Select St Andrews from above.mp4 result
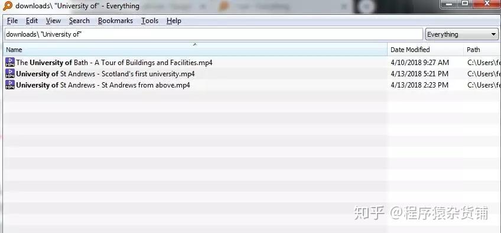 tap(103, 85)
